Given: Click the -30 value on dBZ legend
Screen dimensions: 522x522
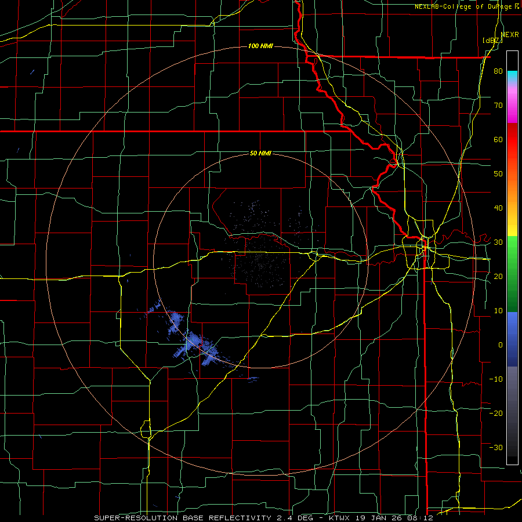Looking at the screenshot, I should coord(496,447).
